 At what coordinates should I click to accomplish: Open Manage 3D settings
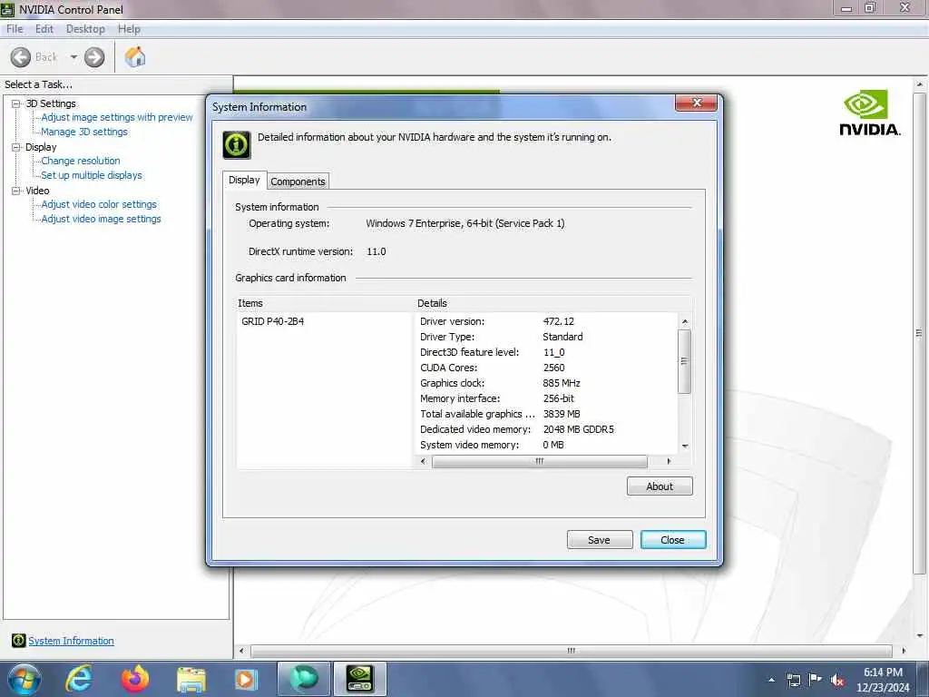coord(84,132)
